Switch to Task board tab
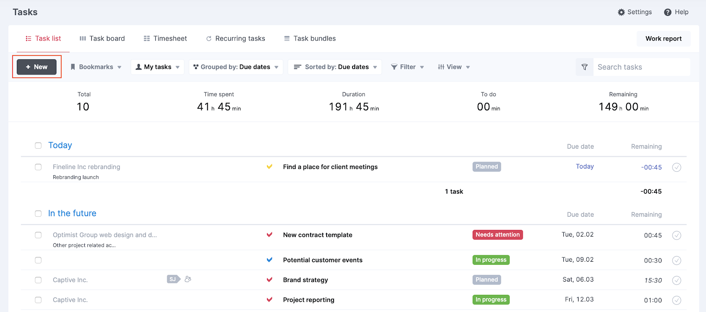The width and height of the screenshot is (706, 312). 102,39
